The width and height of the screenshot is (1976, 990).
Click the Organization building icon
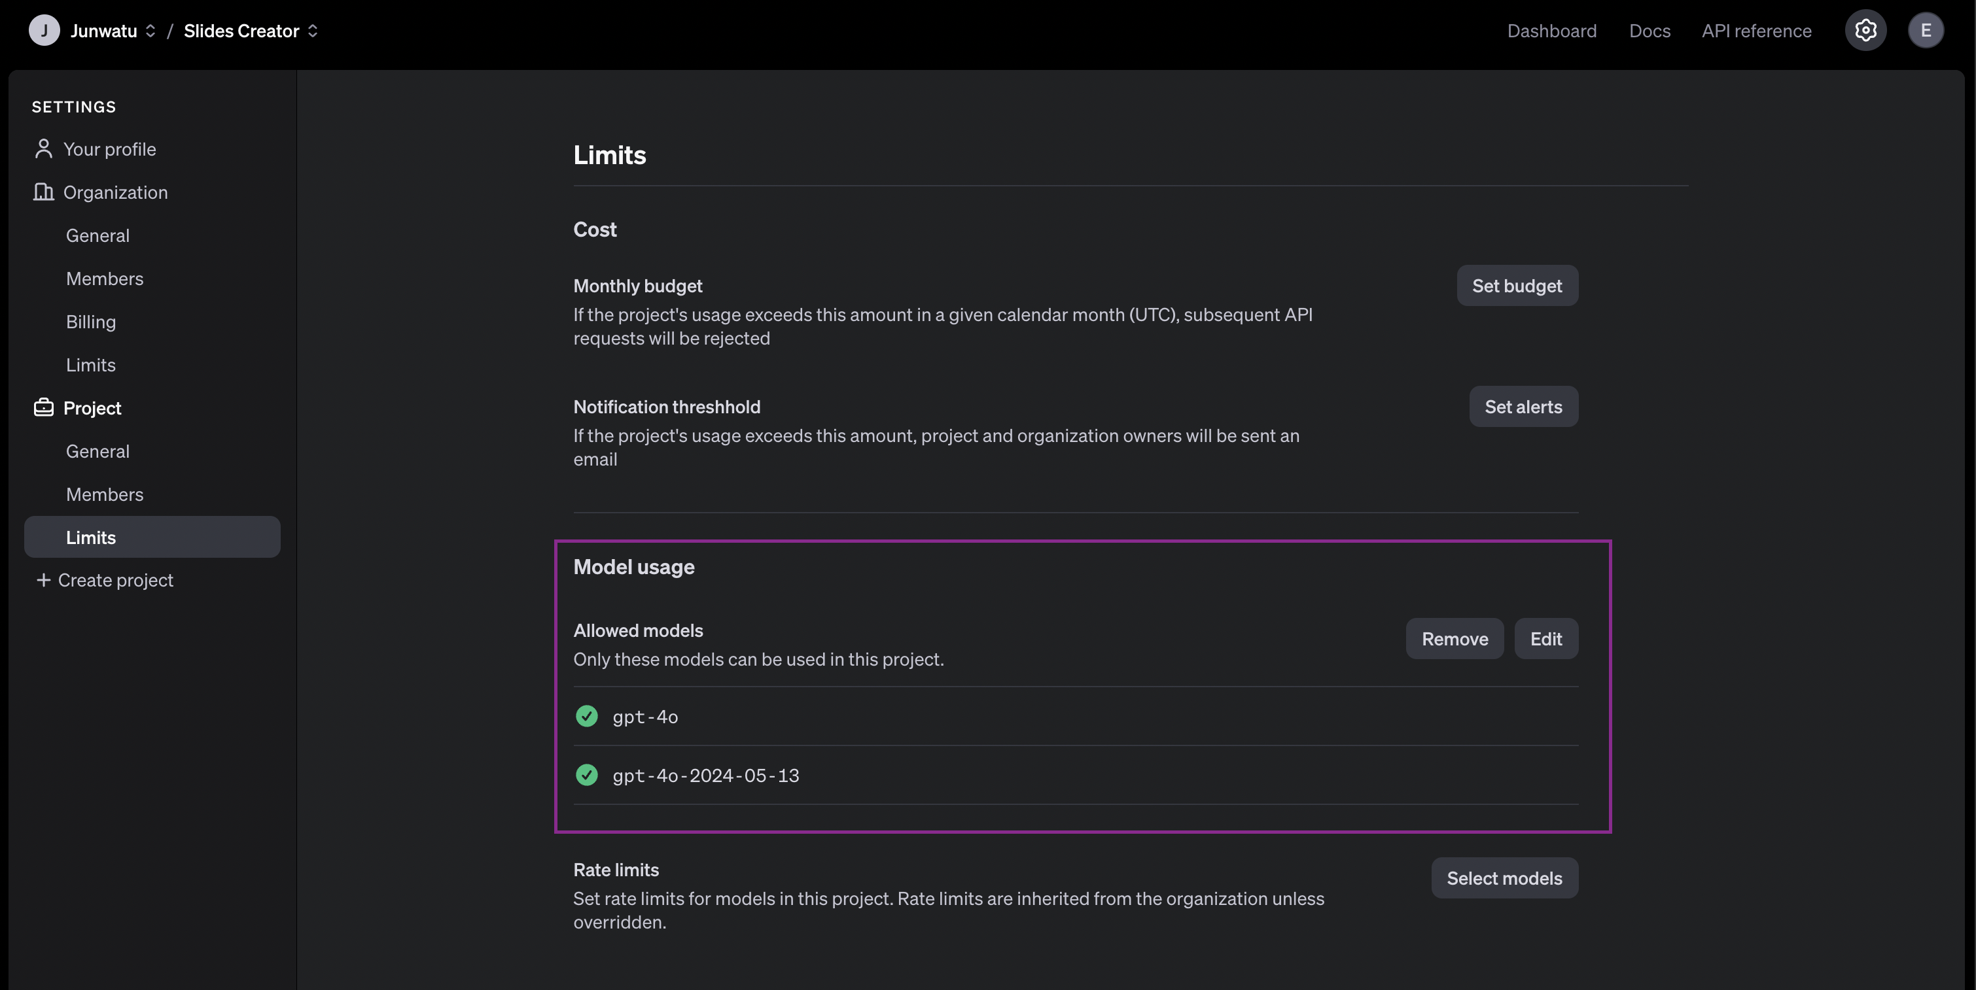44,192
